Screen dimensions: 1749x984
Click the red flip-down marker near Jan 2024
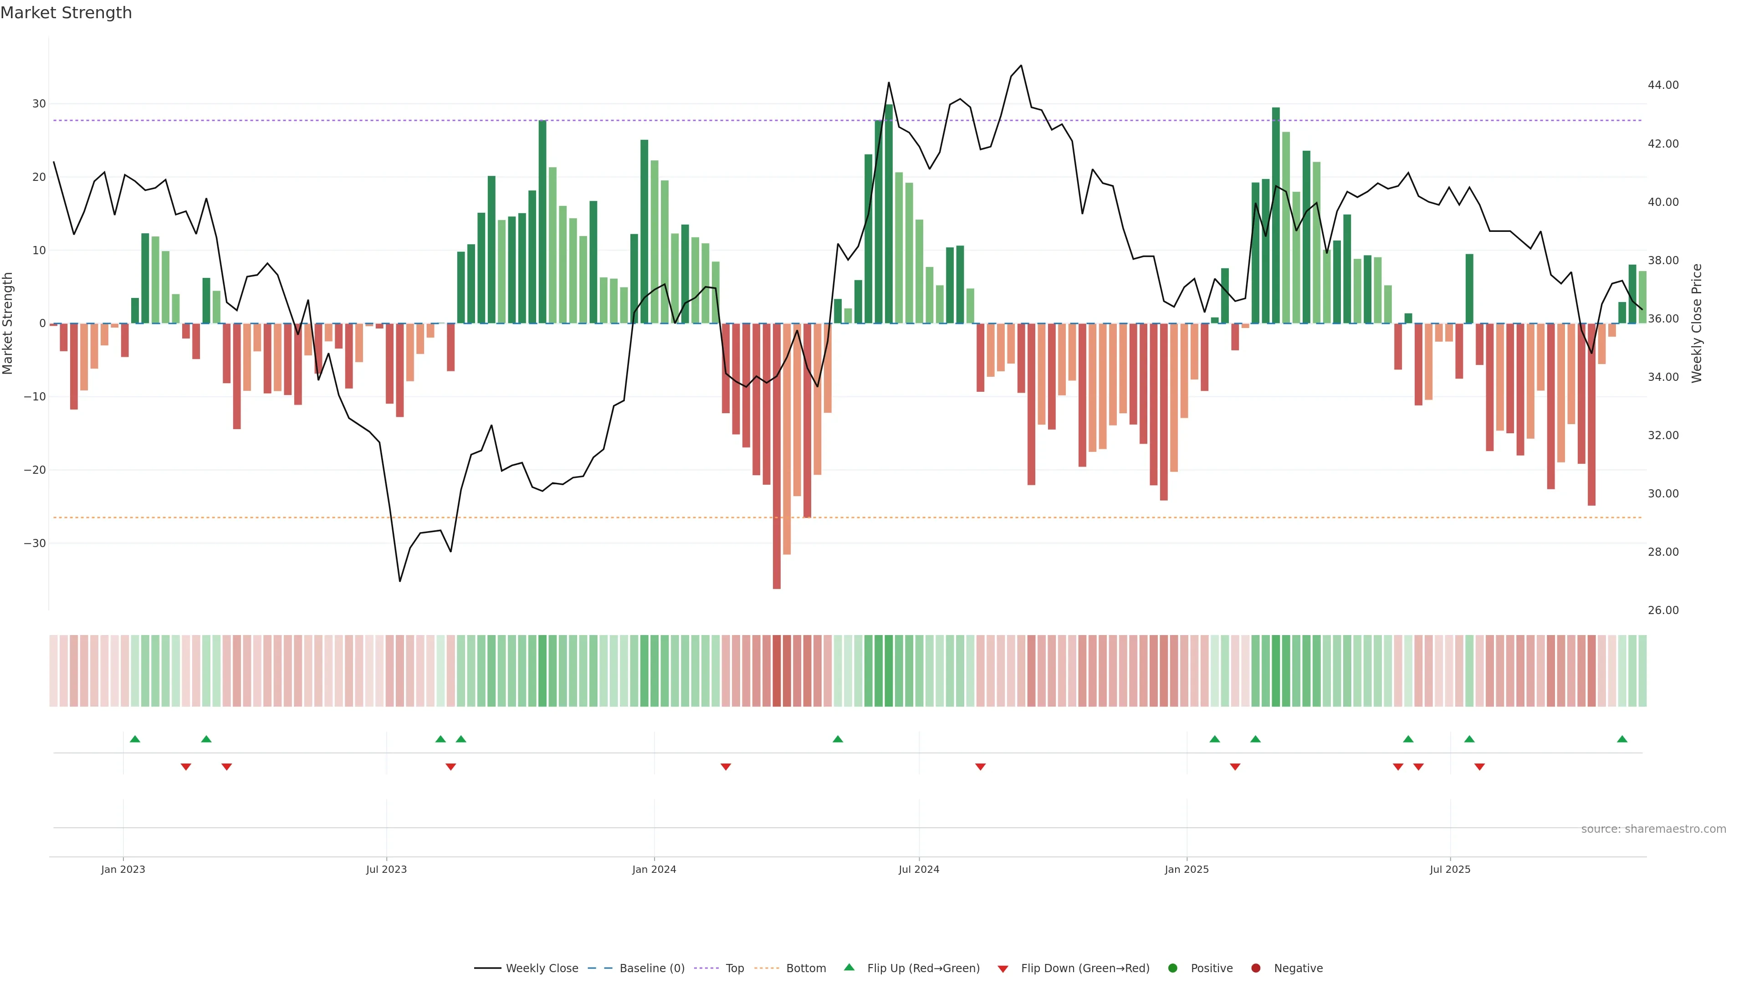[x=726, y=767]
